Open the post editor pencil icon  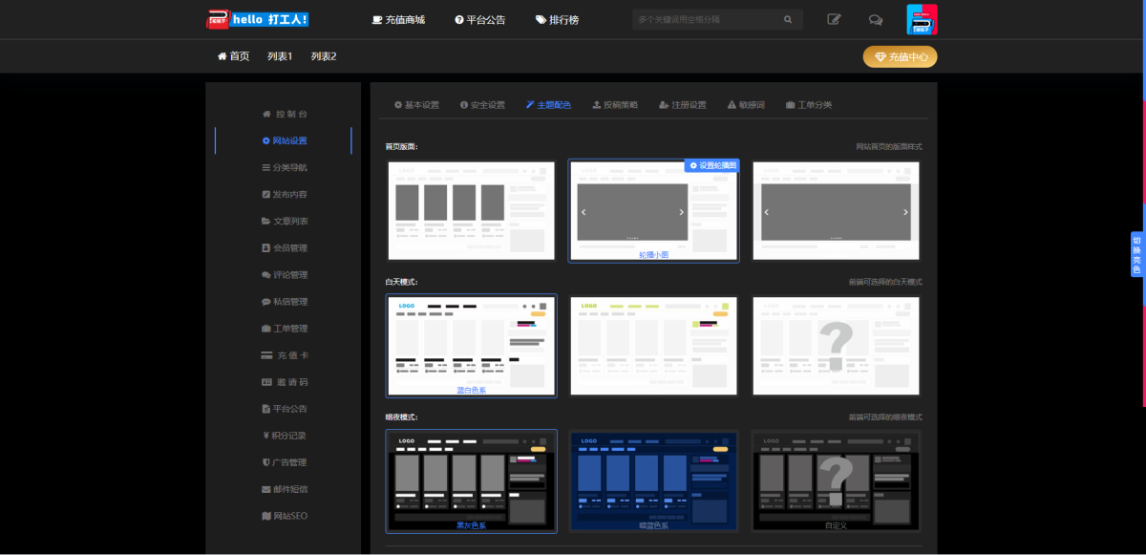(x=835, y=19)
